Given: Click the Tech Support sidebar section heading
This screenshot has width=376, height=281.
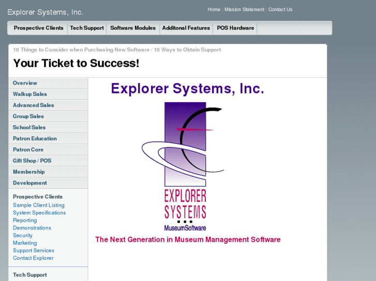Looking at the screenshot, I should [x=29, y=275].
